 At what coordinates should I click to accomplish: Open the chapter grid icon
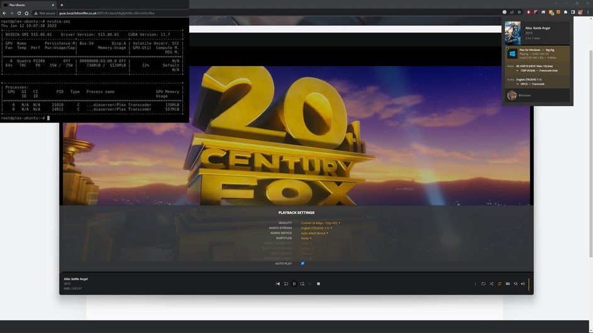click(507, 284)
